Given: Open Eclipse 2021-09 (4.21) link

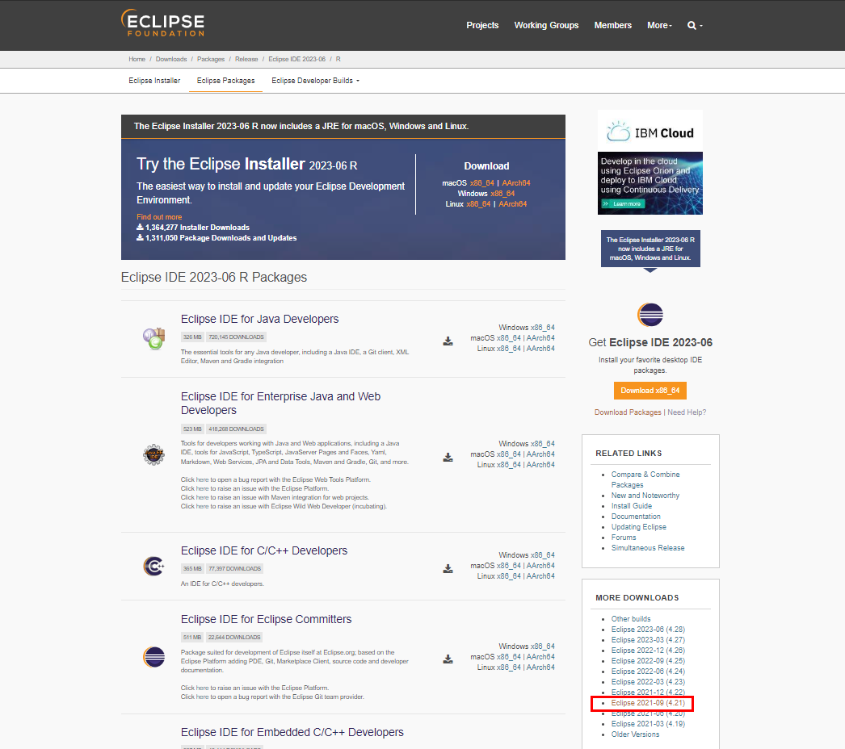Looking at the screenshot, I should tap(648, 703).
